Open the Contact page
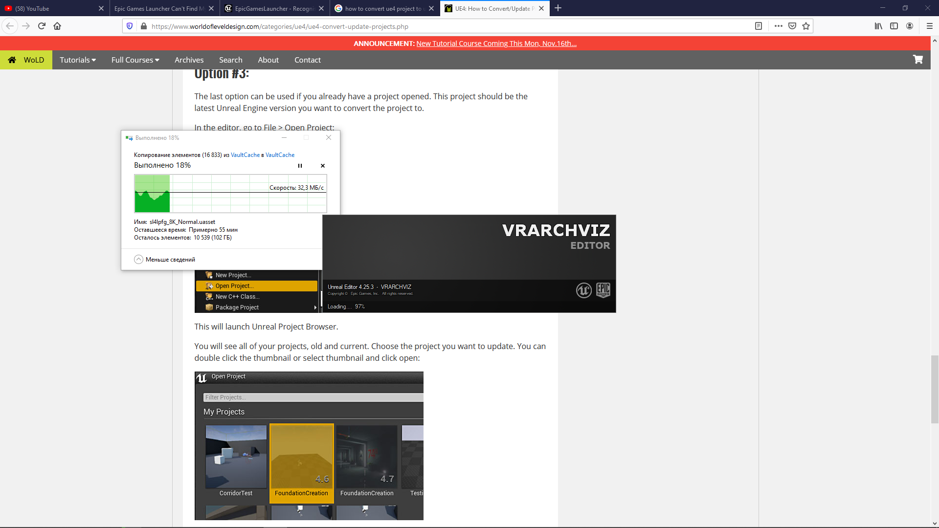This screenshot has height=528, width=939. [x=308, y=60]
